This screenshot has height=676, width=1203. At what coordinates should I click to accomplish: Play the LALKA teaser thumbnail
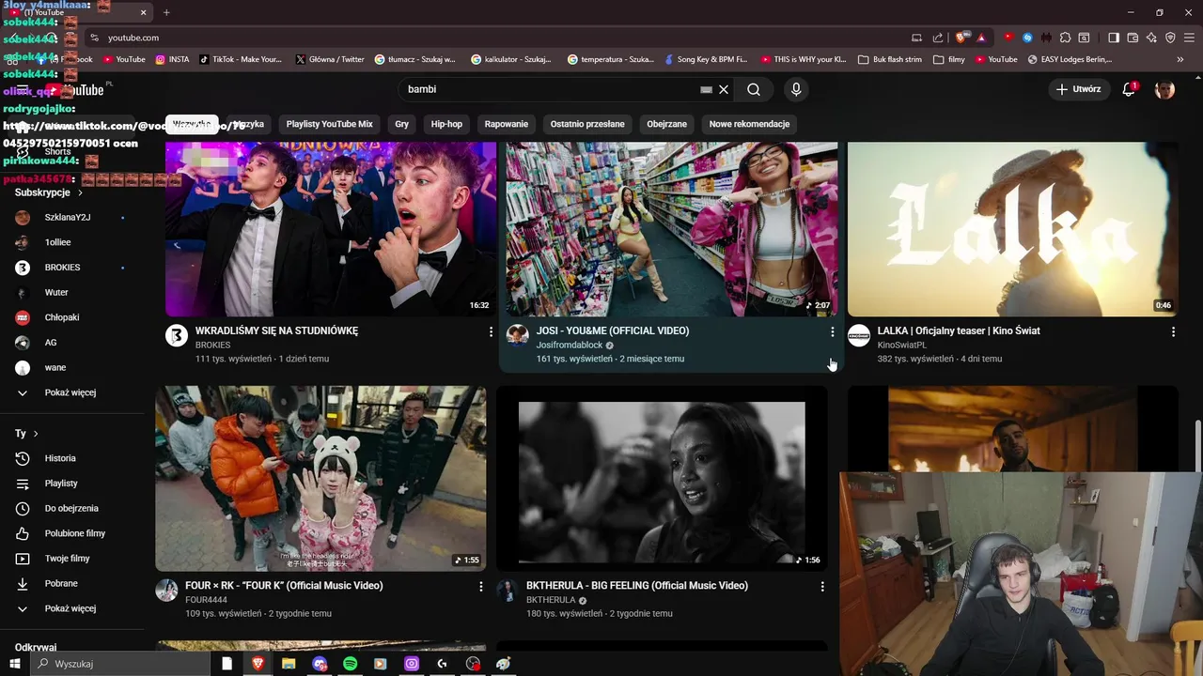point(1013,229)
